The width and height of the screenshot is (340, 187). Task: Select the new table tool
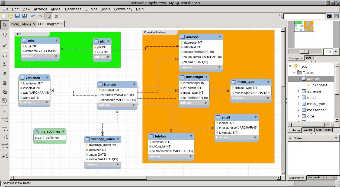pyautogui.click(x=5, y=83)
